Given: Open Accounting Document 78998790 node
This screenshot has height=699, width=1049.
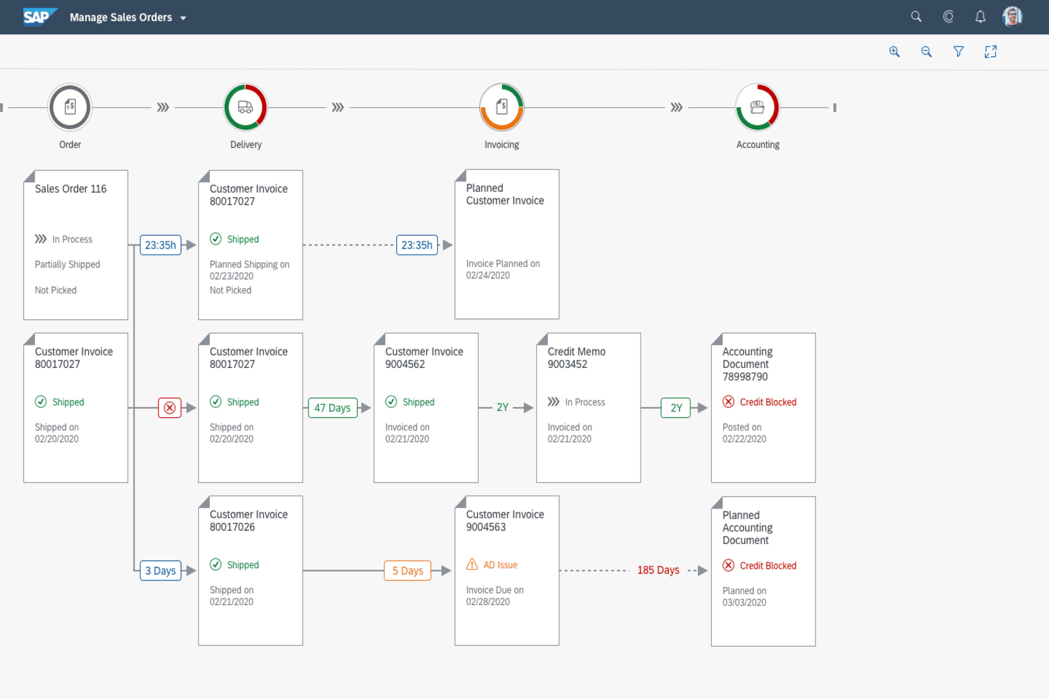Looking at the screenshot, I should tap(763, 408).
